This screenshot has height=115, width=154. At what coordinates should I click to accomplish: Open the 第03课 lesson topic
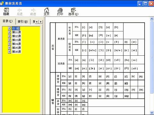(16, 40)
